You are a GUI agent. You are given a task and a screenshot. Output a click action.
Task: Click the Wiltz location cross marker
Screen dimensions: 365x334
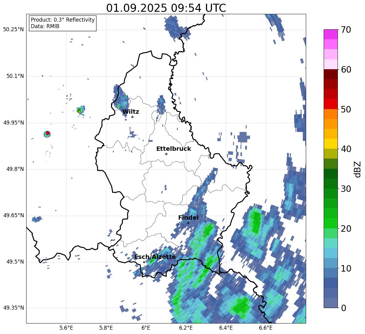tap(132, 117)
